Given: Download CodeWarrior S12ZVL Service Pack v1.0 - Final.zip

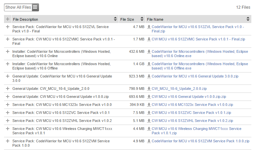Looking at the screenshot, I should pyautogui.click(x=198, y=29).
